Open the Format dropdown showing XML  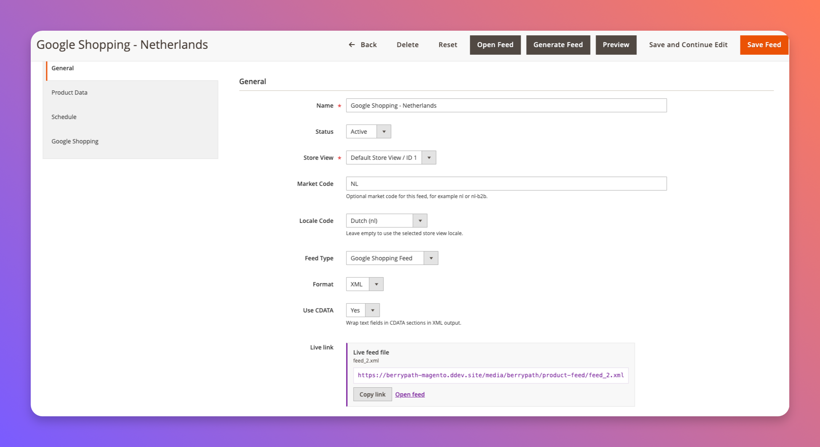(x=365, y=284)
